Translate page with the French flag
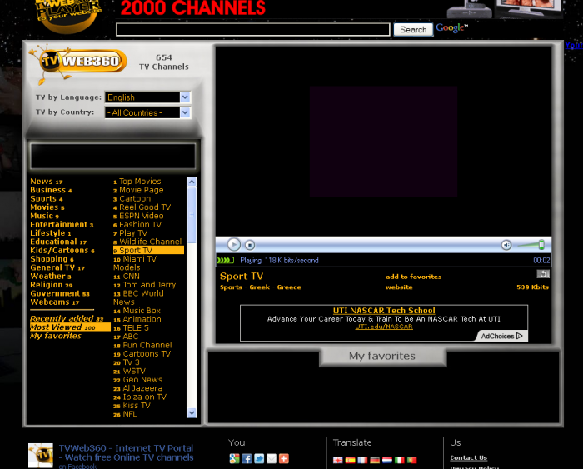583x469 pixels. (362, 460)
